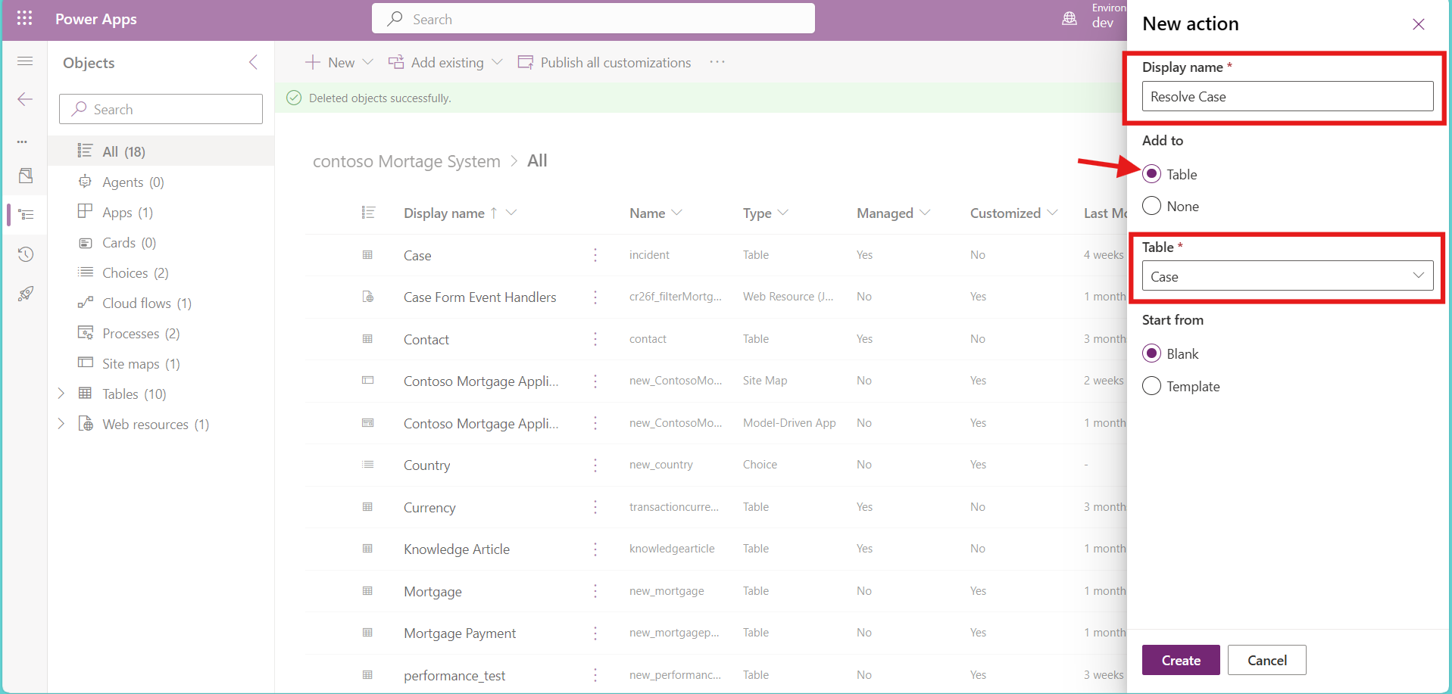Click the Display name input field

point(1287,97)
